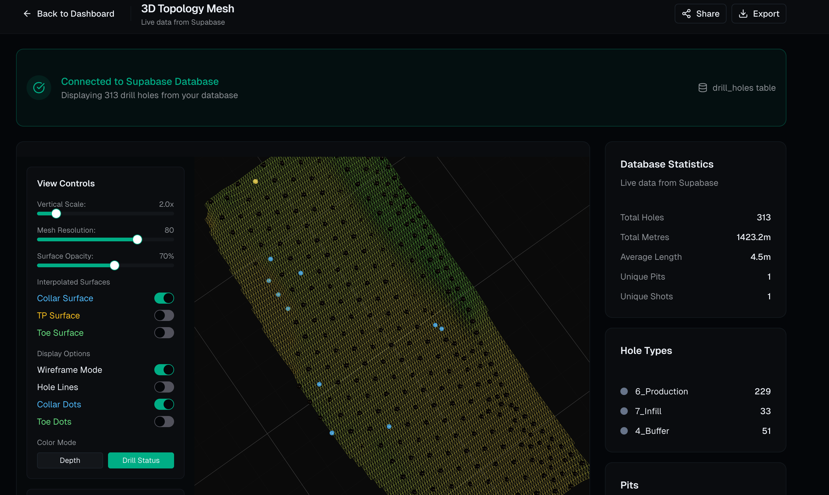Click the legend dot for 6_Production holes
This screenshot has width=829, height=495.
tap(624, 391)
